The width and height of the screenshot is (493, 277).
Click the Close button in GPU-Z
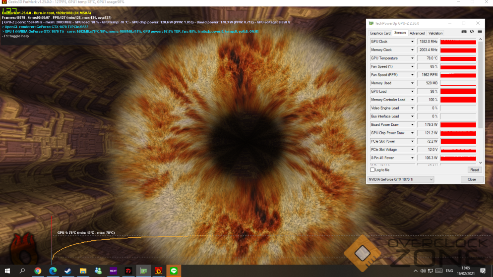pyautogui.click(x=472, y=179)
